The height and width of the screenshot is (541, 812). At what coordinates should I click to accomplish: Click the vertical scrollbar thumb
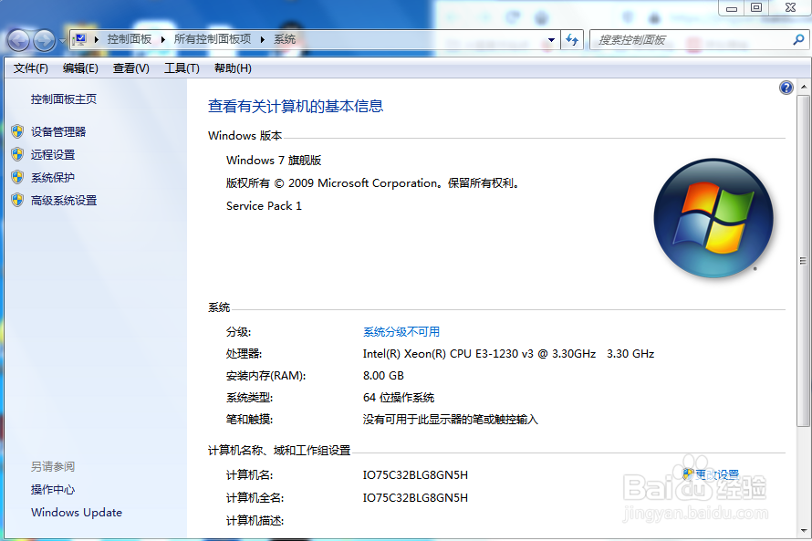point(804,261)
